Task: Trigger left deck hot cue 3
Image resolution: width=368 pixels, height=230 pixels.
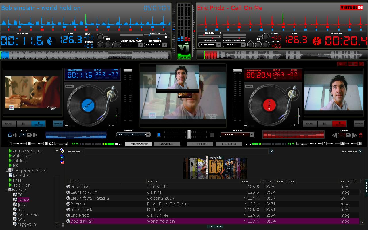Action: (x=46, y=144)
